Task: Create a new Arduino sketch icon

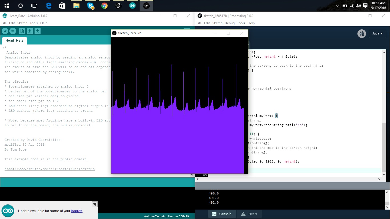Action: (x=22, y=31)
